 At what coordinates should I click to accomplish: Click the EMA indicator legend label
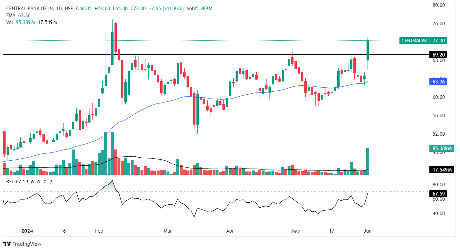tap(10, 15)
